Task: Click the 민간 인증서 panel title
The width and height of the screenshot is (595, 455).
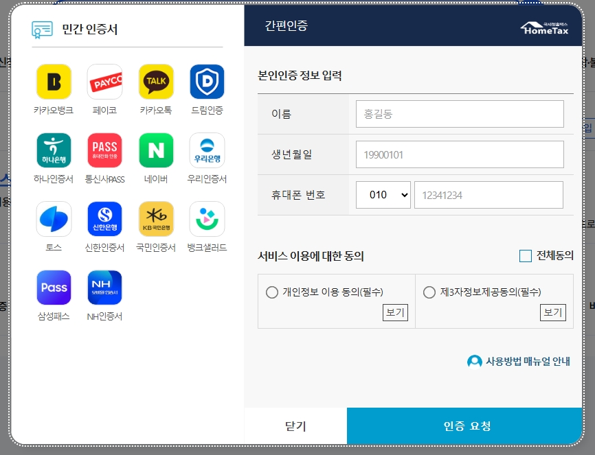Action: click(x=90, y=30)
